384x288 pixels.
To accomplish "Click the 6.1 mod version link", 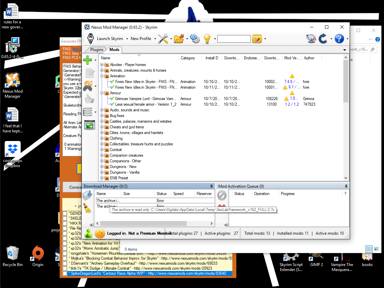I will coord(294,87).
